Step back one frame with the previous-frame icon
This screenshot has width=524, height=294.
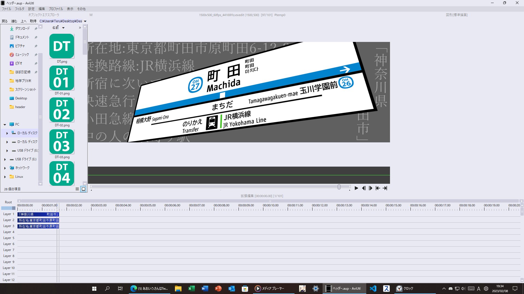(x=364, y=188)
